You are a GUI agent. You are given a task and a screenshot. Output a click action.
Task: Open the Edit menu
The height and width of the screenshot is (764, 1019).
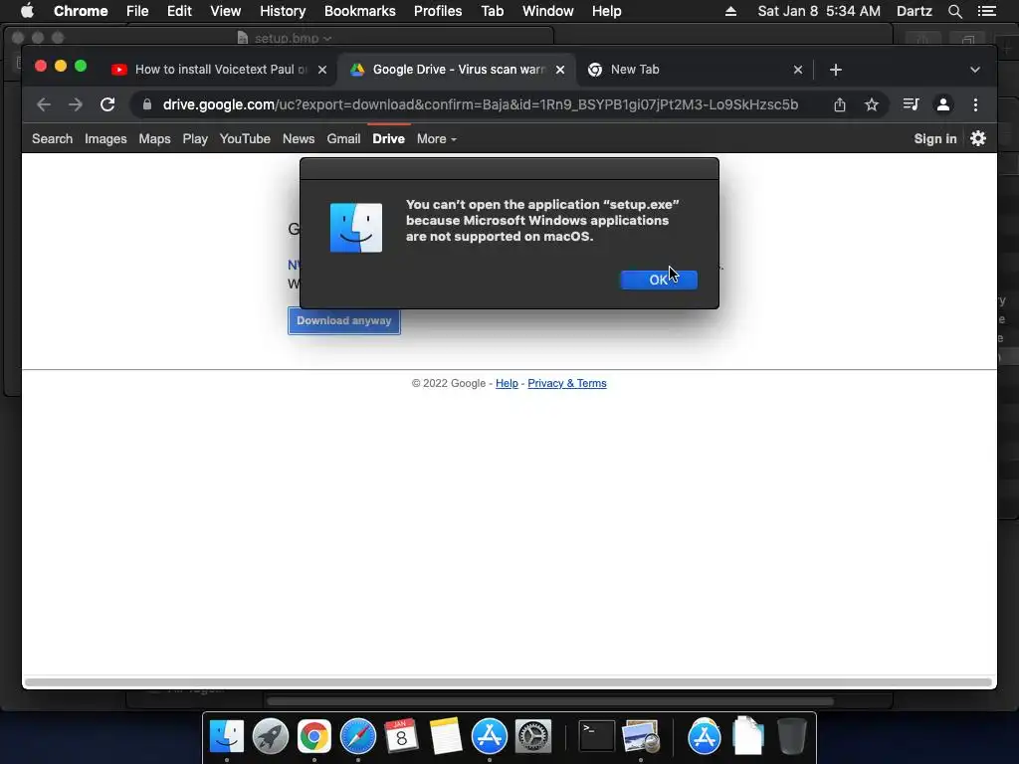[x=179, y=11]
